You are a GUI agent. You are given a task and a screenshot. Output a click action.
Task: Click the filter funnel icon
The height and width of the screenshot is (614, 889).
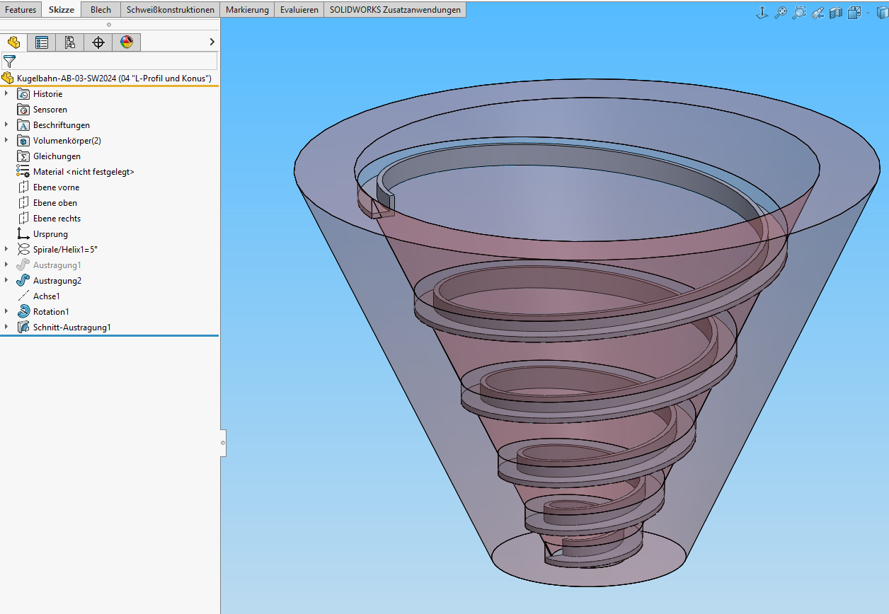click(x=9, y=62)
